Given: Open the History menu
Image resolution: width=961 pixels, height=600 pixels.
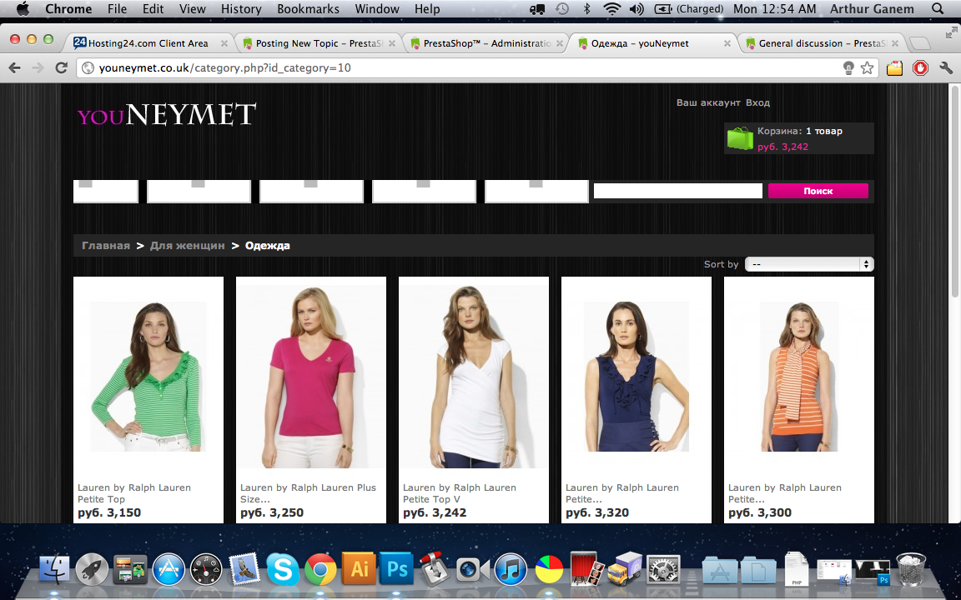Looking at the screenshot, I should pyautogui.click(x=241, y=8).
